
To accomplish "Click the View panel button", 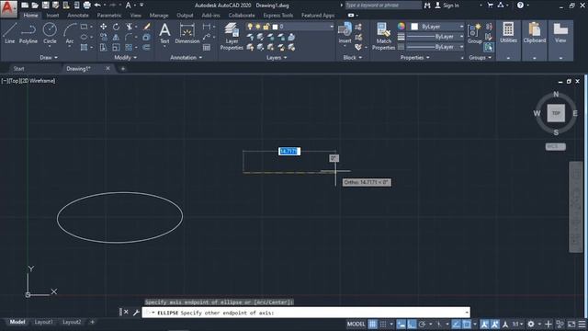I will tap(560, 40).
